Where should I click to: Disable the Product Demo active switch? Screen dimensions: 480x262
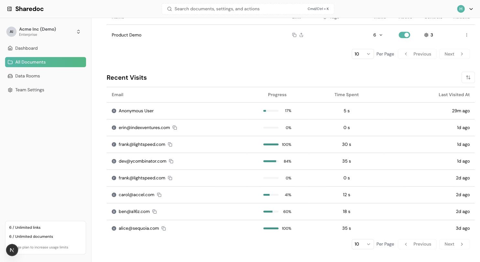tap(404, 35)
